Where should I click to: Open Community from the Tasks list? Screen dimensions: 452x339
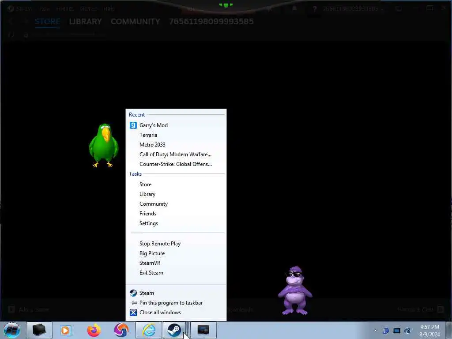click(x=176, y=204)
